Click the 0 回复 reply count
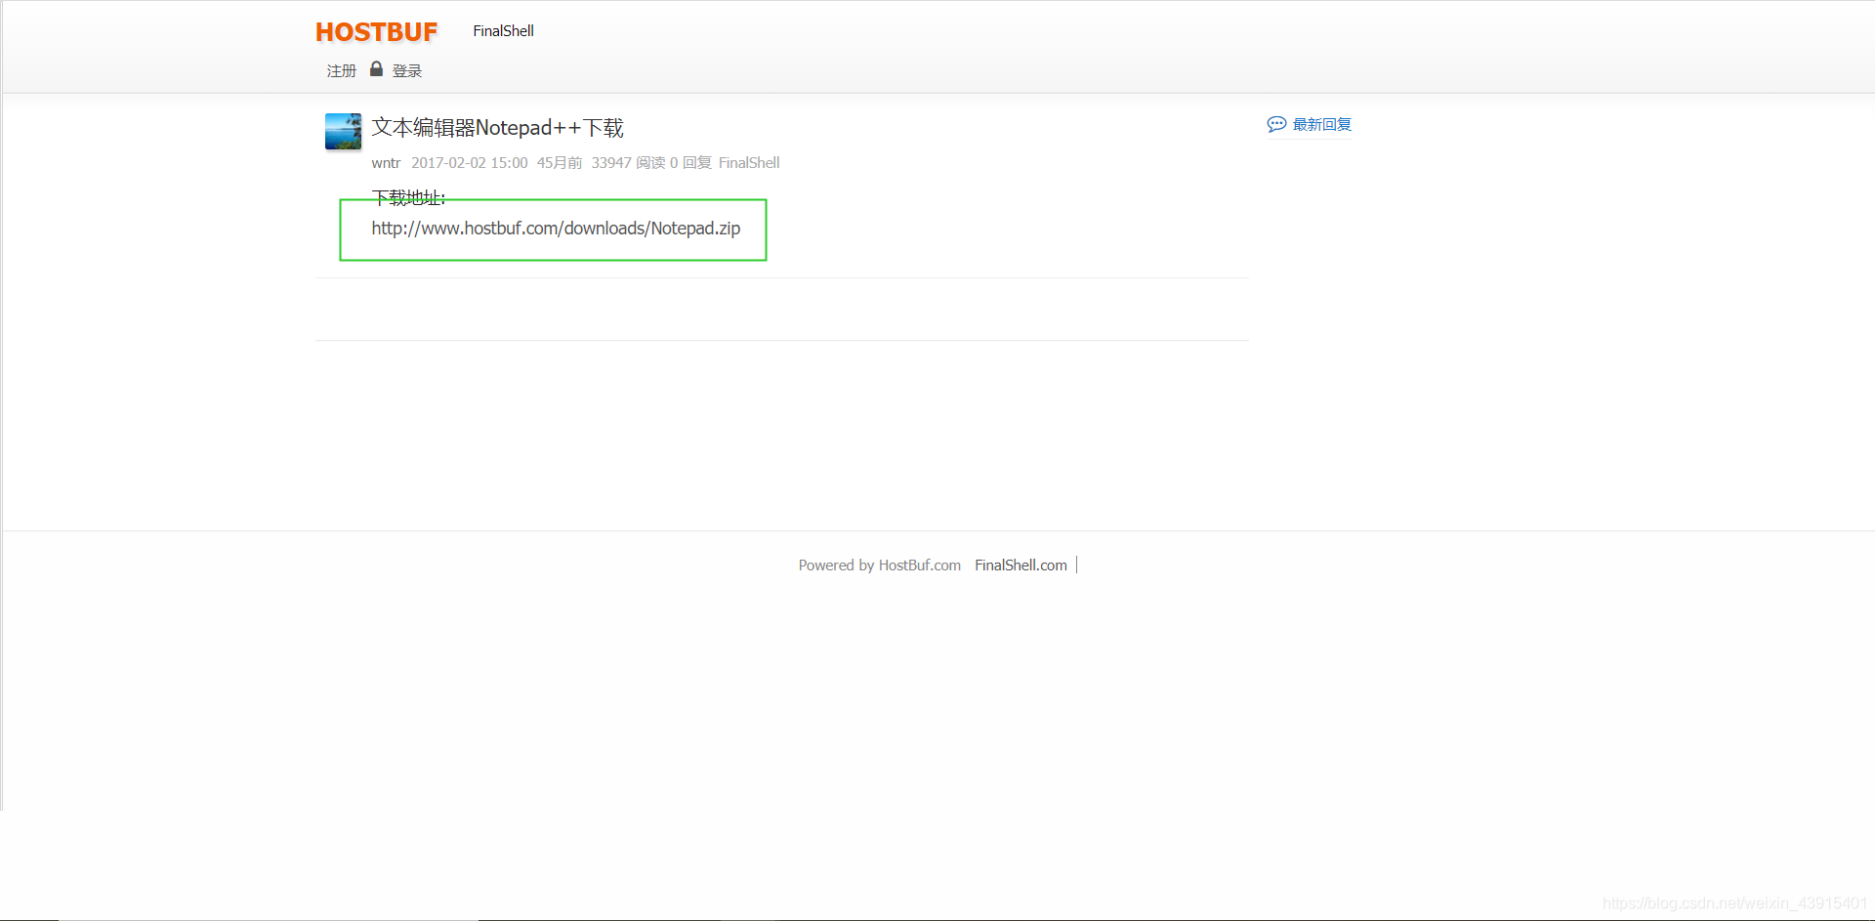This screenshot has width=1875, height=921. coord(690,163)
